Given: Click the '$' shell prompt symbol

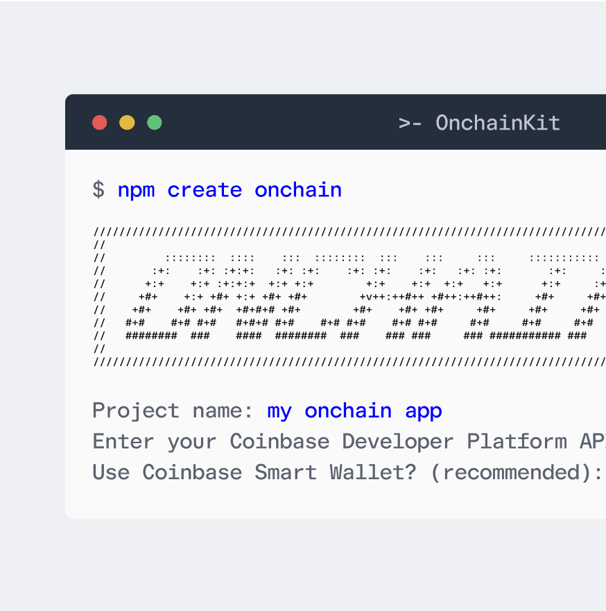Looking at the screenshot, I should pyautogui.click(x=98, y=190).
